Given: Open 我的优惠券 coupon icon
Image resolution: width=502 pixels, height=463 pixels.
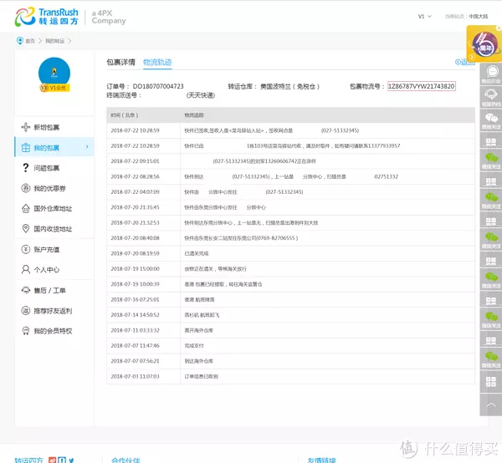Looking at the screenshot, I should [26, 188].
